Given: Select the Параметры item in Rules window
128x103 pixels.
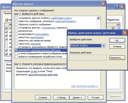Looking at the screenshot, I should tap(113, 20).
